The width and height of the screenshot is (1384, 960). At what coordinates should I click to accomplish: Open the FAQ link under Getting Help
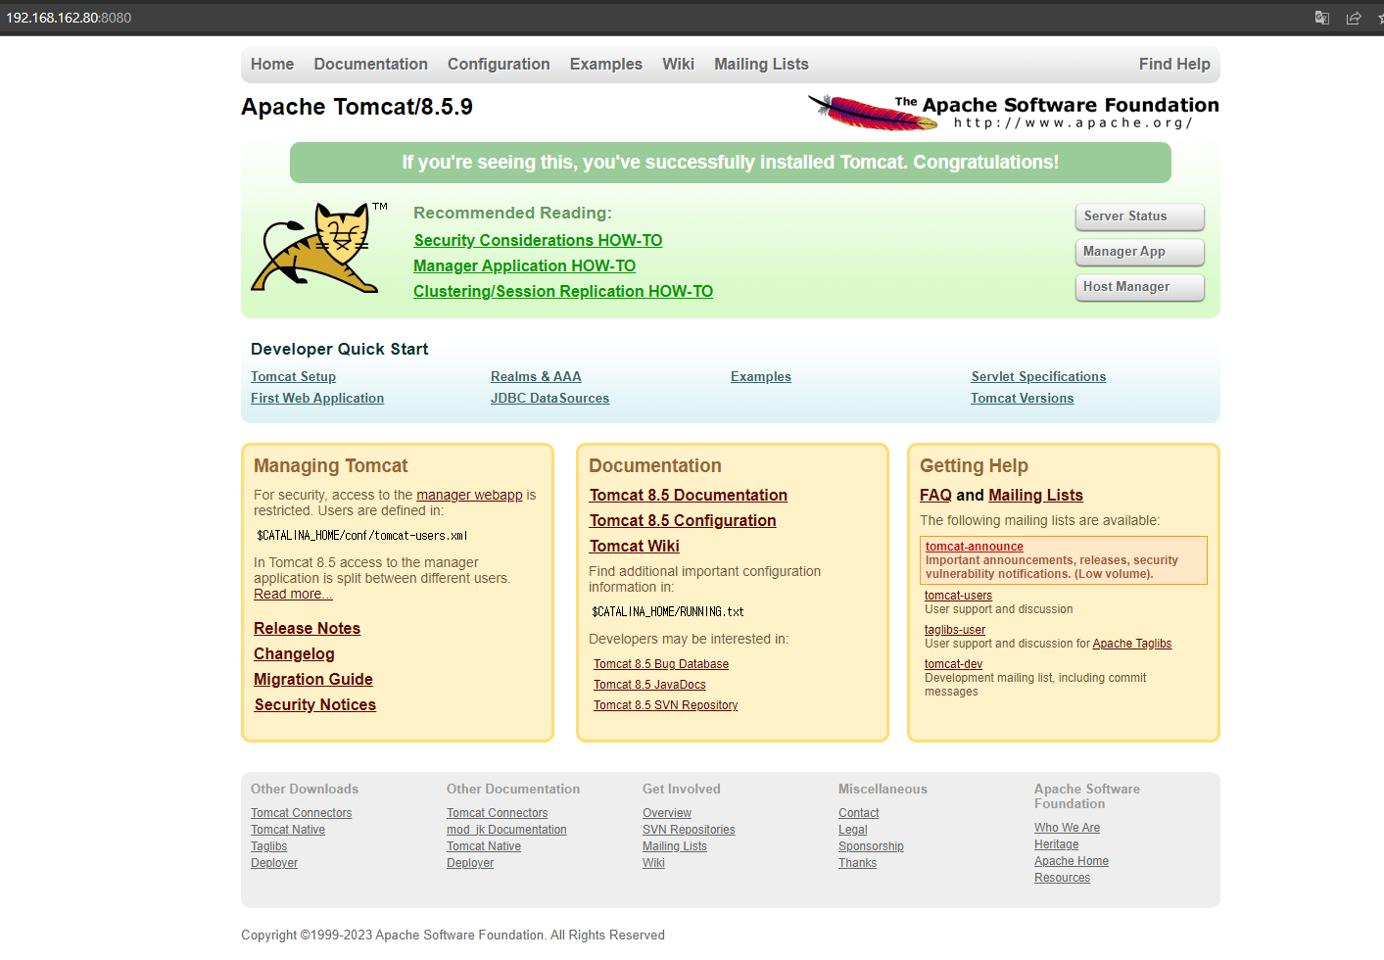coord(935,495)
